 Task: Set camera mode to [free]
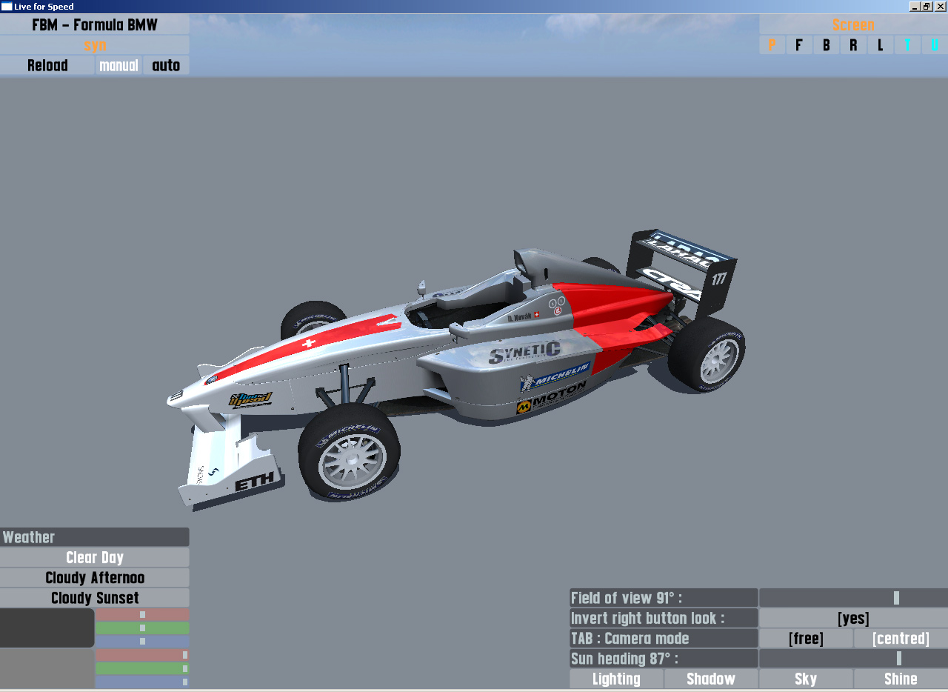[x=806, y=638]
